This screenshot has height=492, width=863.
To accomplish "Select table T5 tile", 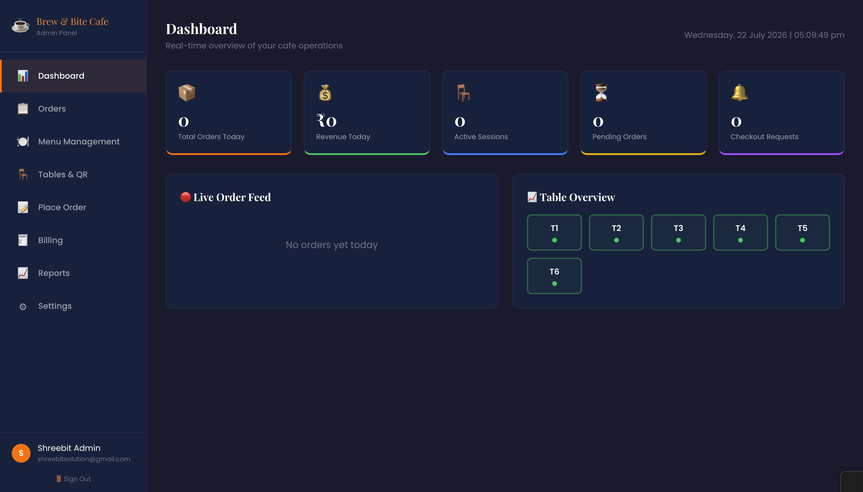I will (802, 232).
